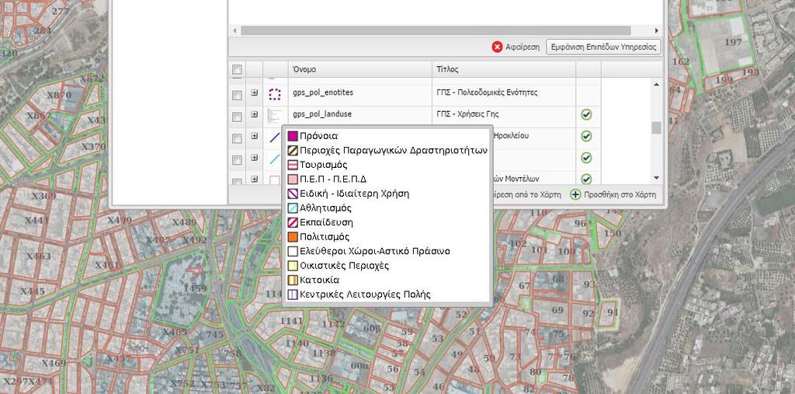
Task: Click the green plus icon for Προσθήκη στο Χάρτη
Action: [575, 194]
